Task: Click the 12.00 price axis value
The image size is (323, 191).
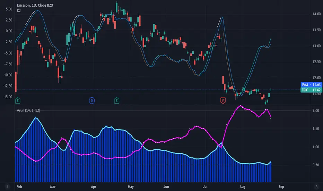Action: click(x=317, y=78)
